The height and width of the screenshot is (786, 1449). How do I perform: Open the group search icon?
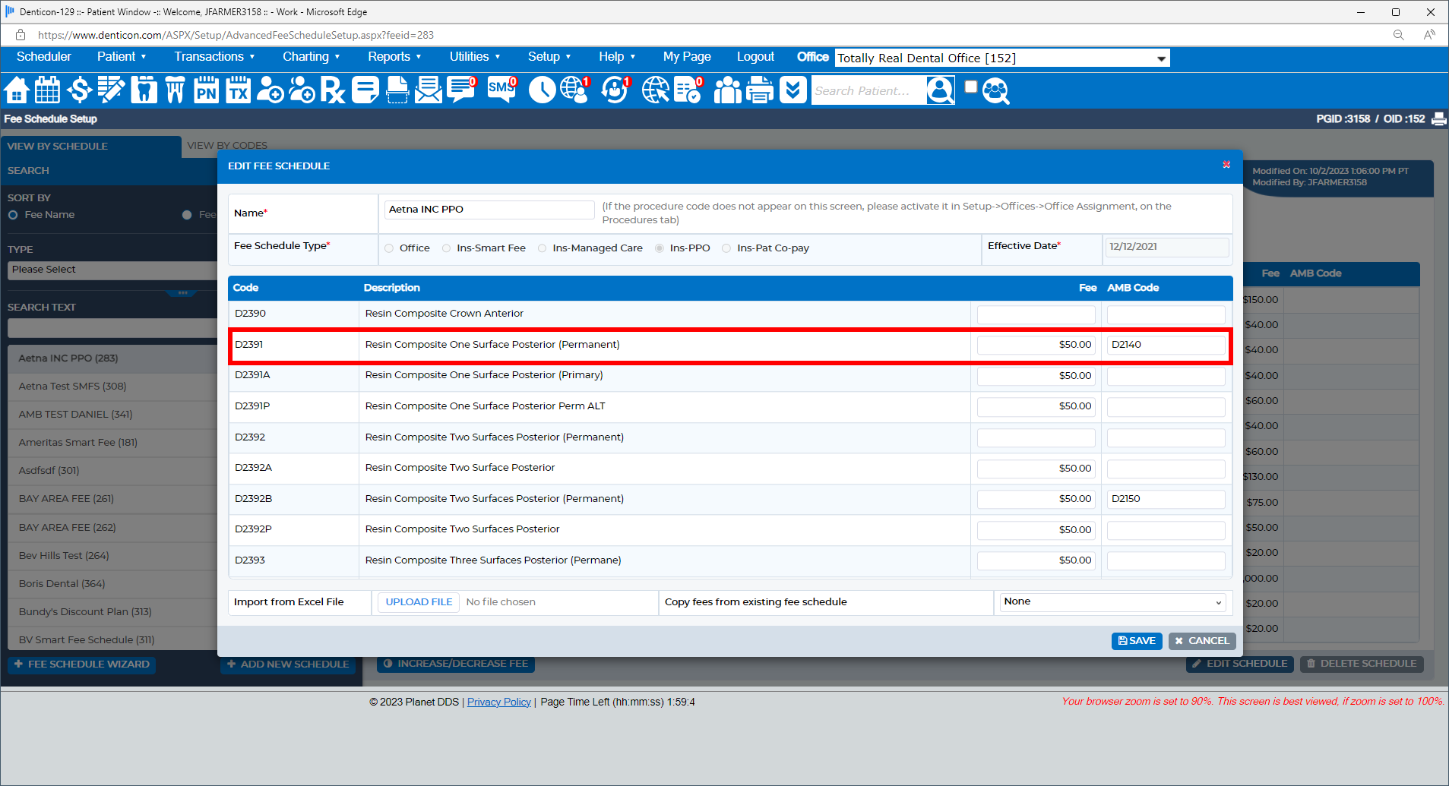pyautogui.click(x=995, y=90)
